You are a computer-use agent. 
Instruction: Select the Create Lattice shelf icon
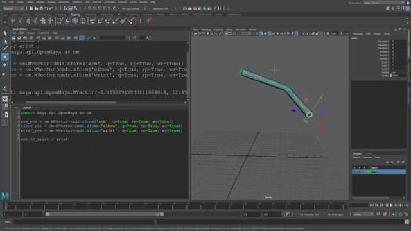[x=75, y=21]
